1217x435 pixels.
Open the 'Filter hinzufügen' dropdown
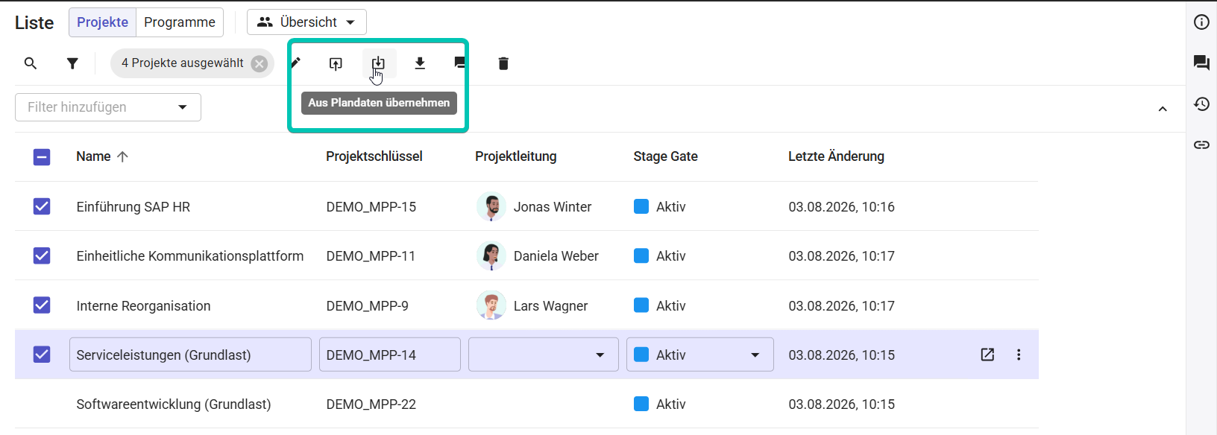click(108, 107)
